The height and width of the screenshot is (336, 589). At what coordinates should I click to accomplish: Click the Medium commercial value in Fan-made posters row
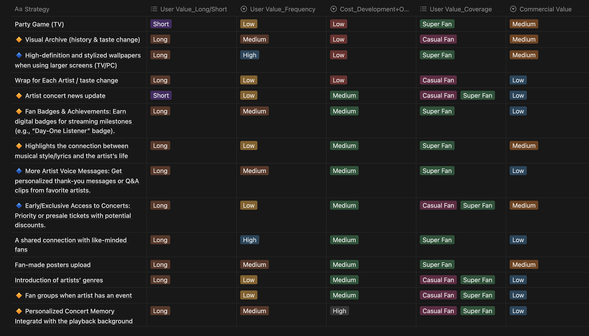pos(524,265)
